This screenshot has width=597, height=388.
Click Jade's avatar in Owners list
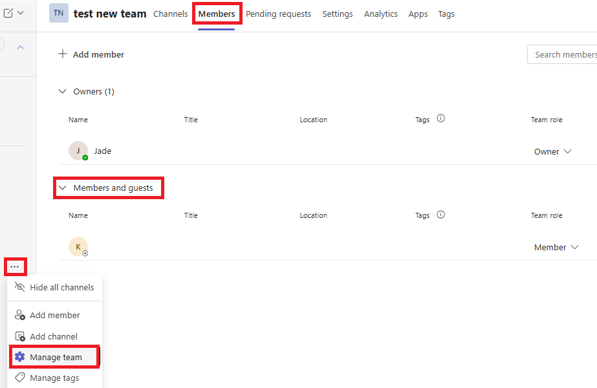point(78,151)
